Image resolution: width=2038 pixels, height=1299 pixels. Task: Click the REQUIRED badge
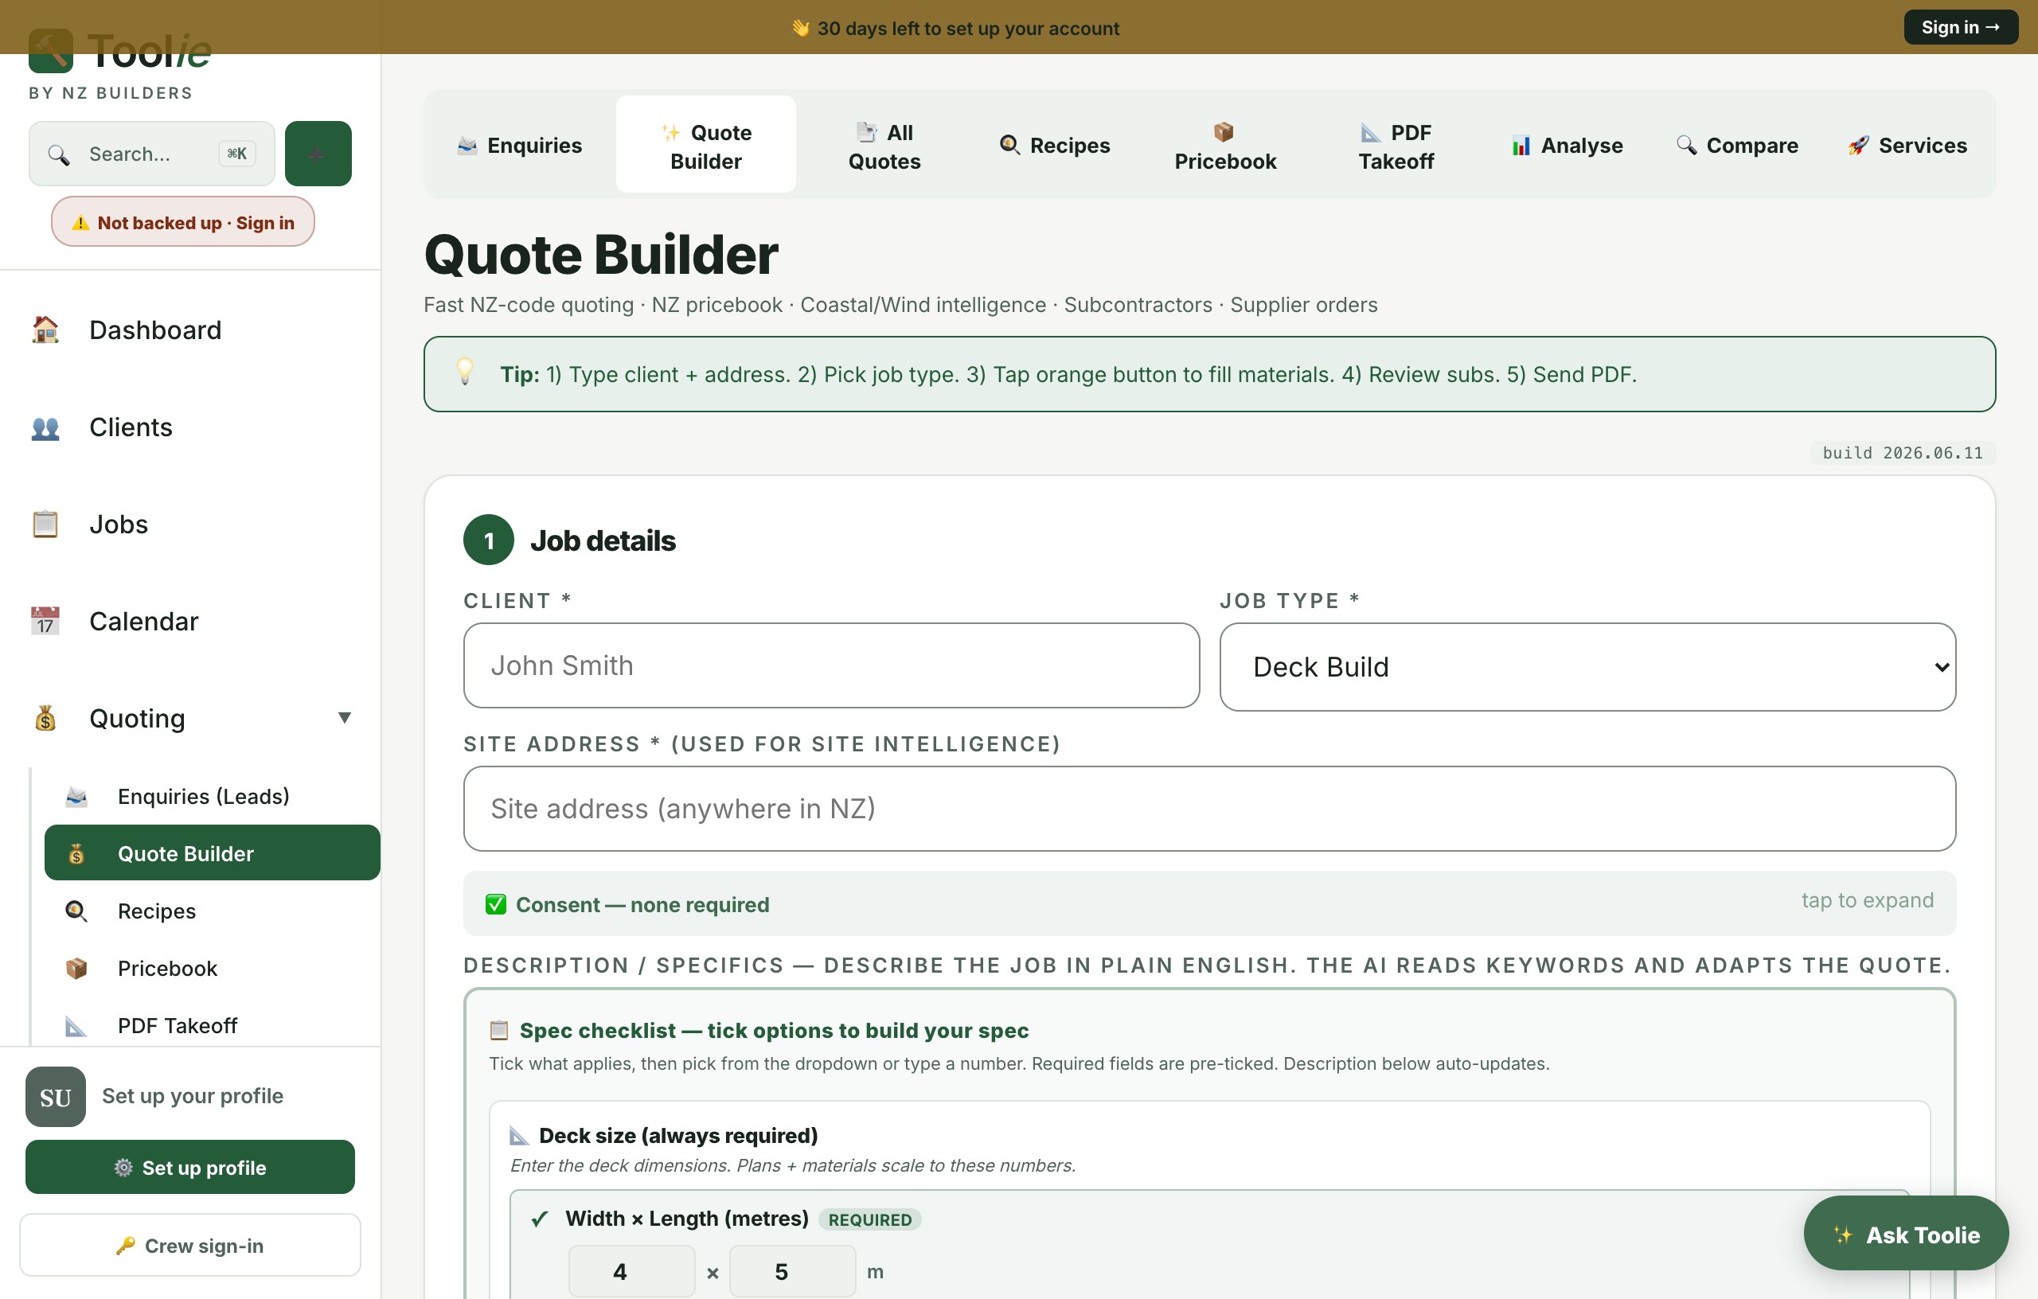point(869,1219)
